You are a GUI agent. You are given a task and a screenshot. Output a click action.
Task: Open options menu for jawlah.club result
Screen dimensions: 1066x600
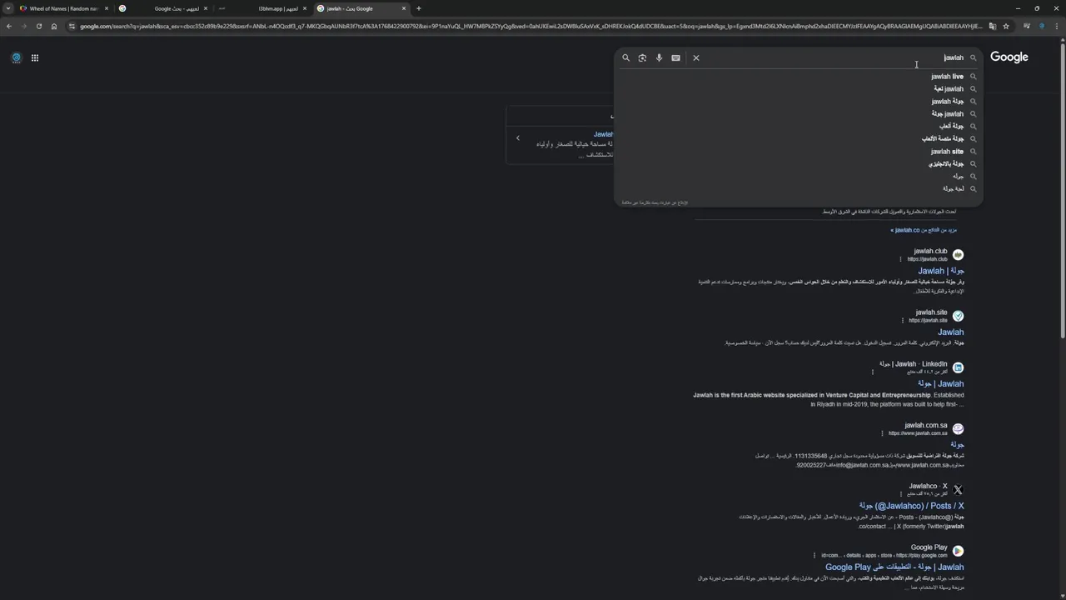(900, 259)
